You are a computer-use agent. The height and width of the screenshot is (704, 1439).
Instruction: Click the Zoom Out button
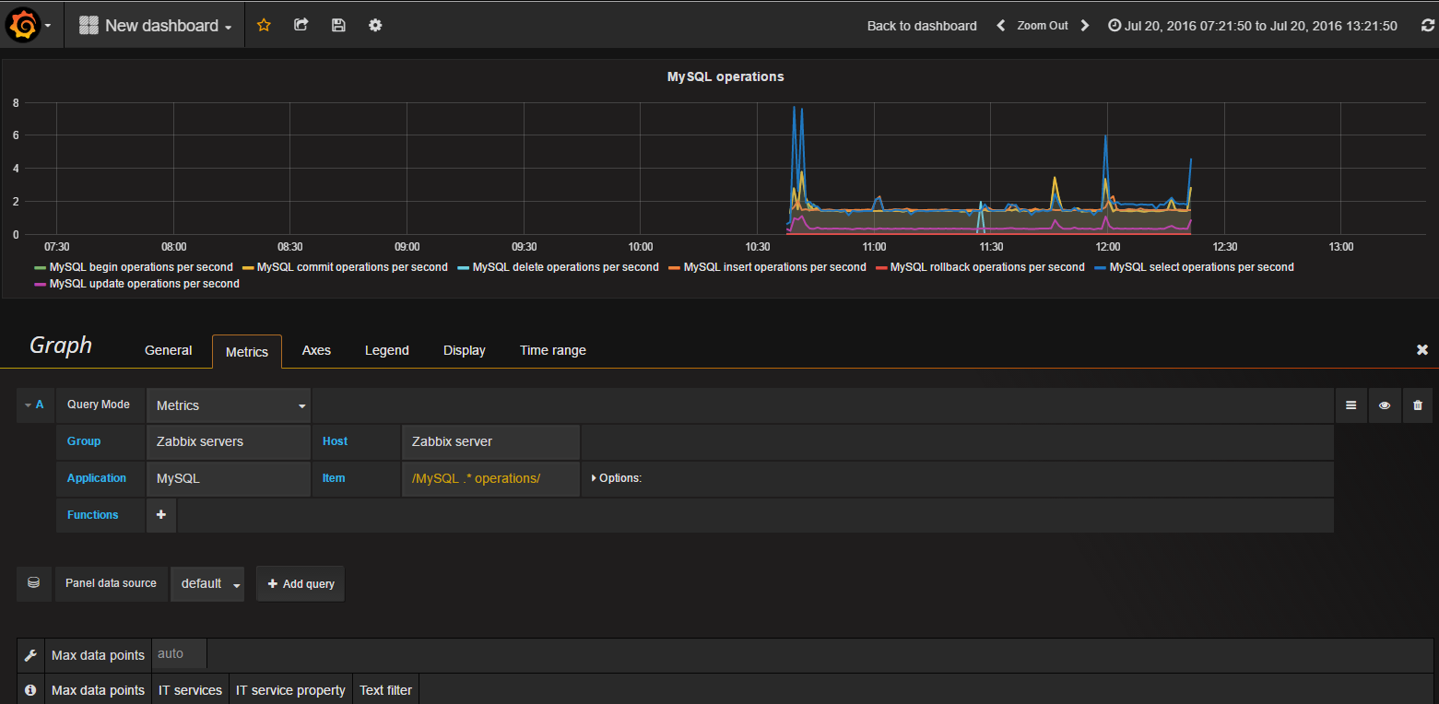(1043, 26)
